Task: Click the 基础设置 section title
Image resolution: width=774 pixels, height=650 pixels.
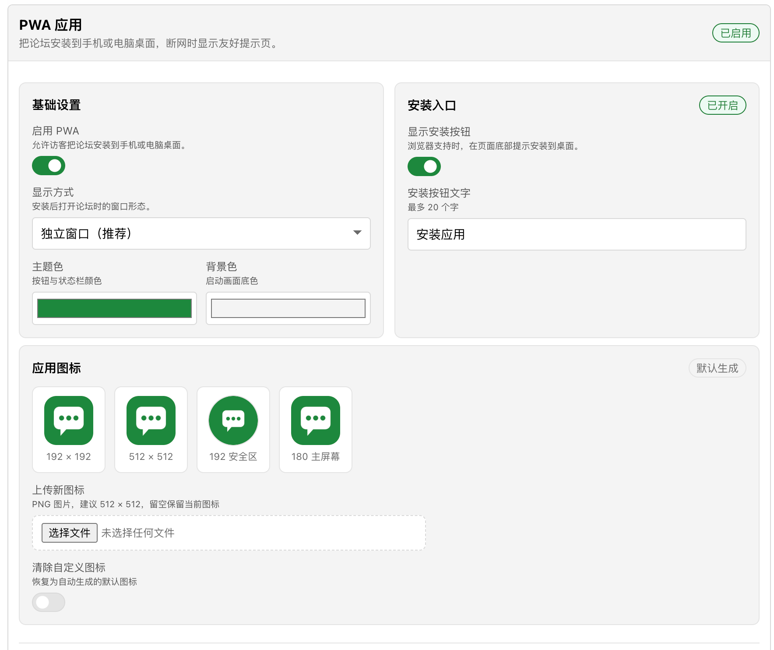Action: (x=56, y=105)
